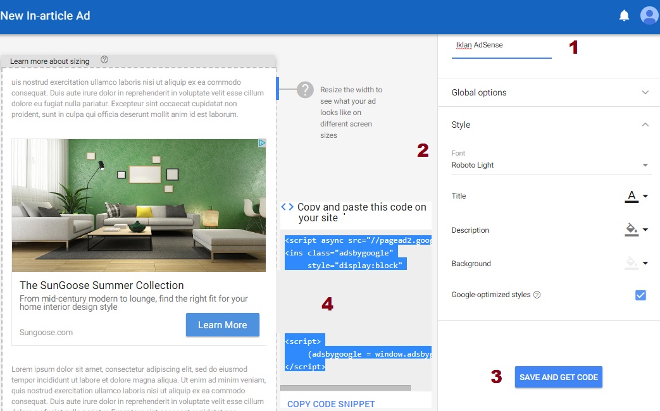Open the Font dropdown Roboto Light

(551, 165)
